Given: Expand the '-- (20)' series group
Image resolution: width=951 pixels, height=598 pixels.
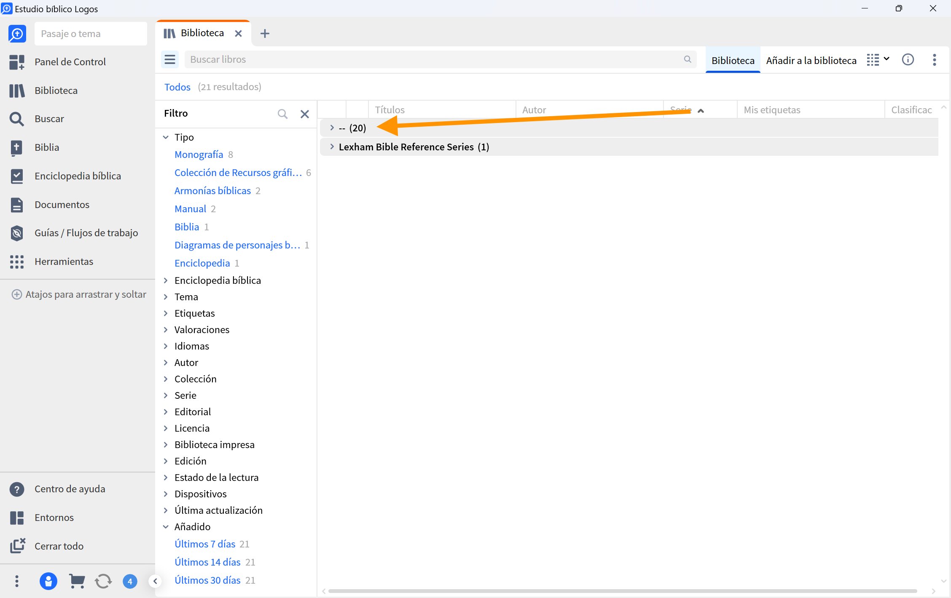Looking at the screenshot, I should [332, 128].
